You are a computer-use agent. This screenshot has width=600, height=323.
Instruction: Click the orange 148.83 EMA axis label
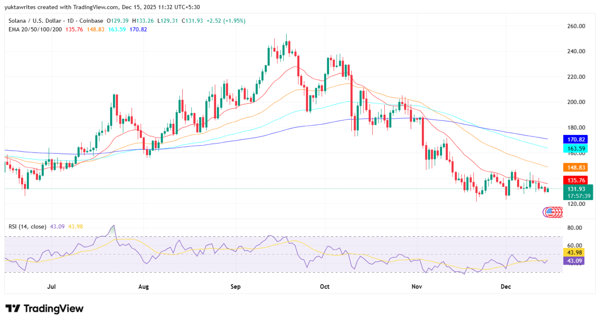[x=575, y=167]
